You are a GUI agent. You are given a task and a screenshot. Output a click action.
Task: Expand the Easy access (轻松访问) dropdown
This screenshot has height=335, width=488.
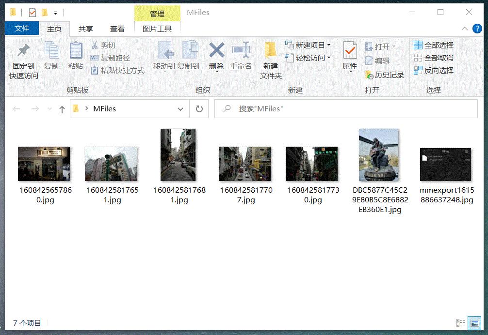tap(329, 58)
